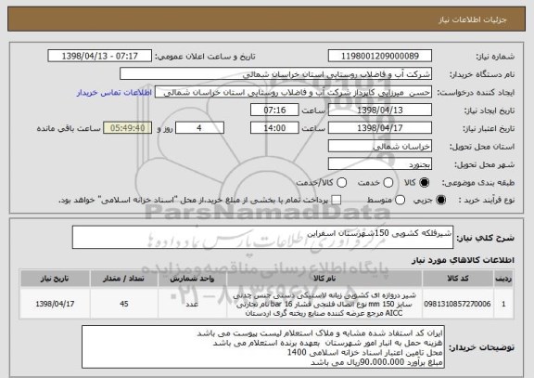Select the خدمت radio option
This screenshot has height=378, width=534.
pos(388,183)
